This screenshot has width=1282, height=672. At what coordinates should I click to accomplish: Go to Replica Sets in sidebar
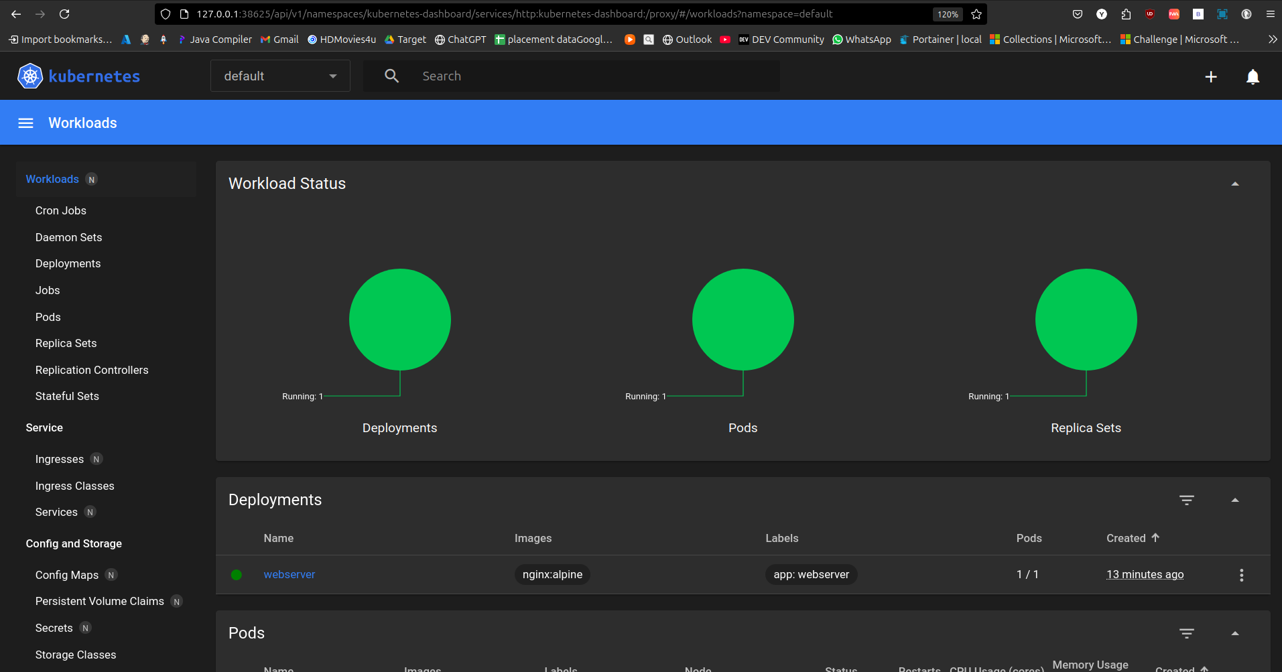(x=66, y=344)
